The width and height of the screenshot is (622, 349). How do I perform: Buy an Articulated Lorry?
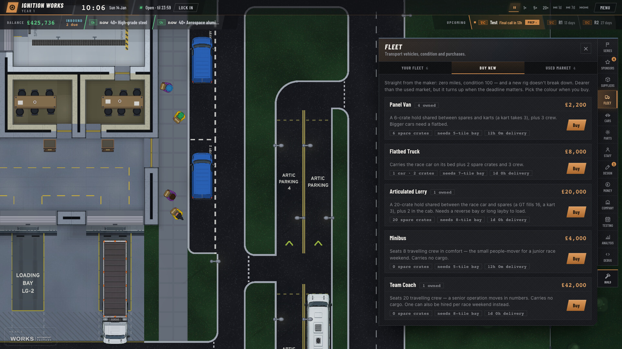point(576,212)
